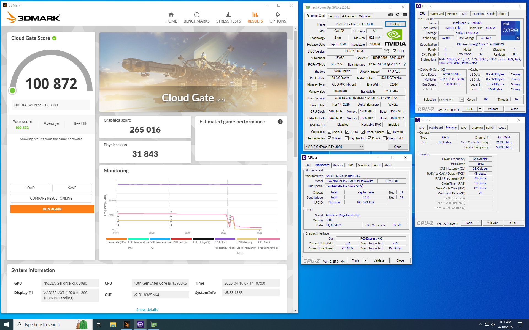Click the Bus Interface question mark
Image resolution: width=529 pixels, height=330 pixels.
pos(405,64)
